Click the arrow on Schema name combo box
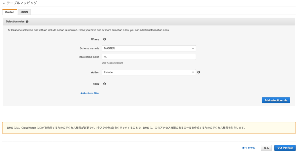This screenshot has width=297, height=152. pyautogui.click(x=193, y=48)
